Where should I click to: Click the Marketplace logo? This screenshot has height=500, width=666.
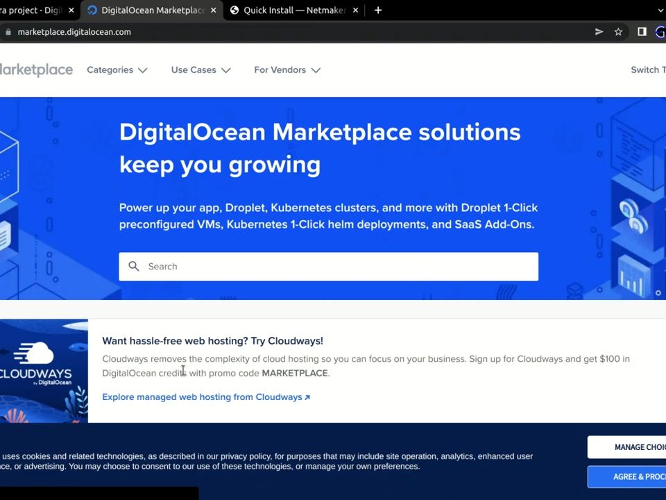tap(36, 69)
